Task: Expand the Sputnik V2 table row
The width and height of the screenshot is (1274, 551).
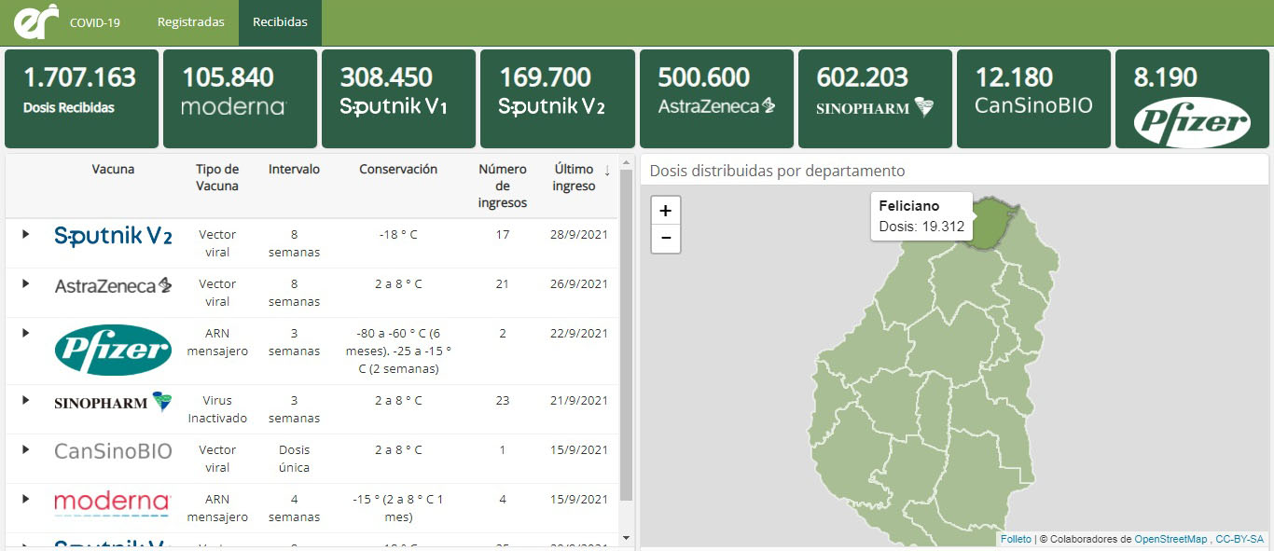Action: pos(24,237)
